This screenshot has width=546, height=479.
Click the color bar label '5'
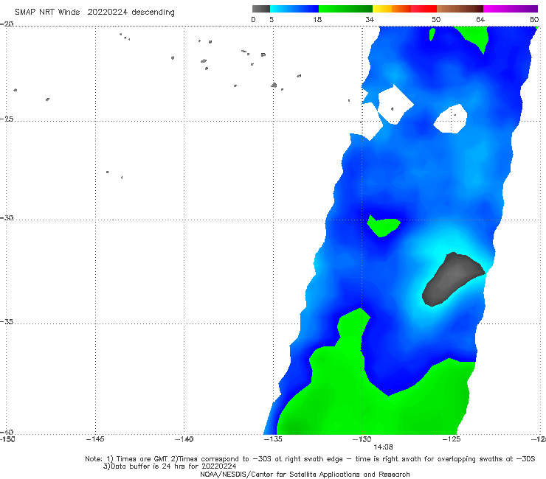click(x=272, y=19)
